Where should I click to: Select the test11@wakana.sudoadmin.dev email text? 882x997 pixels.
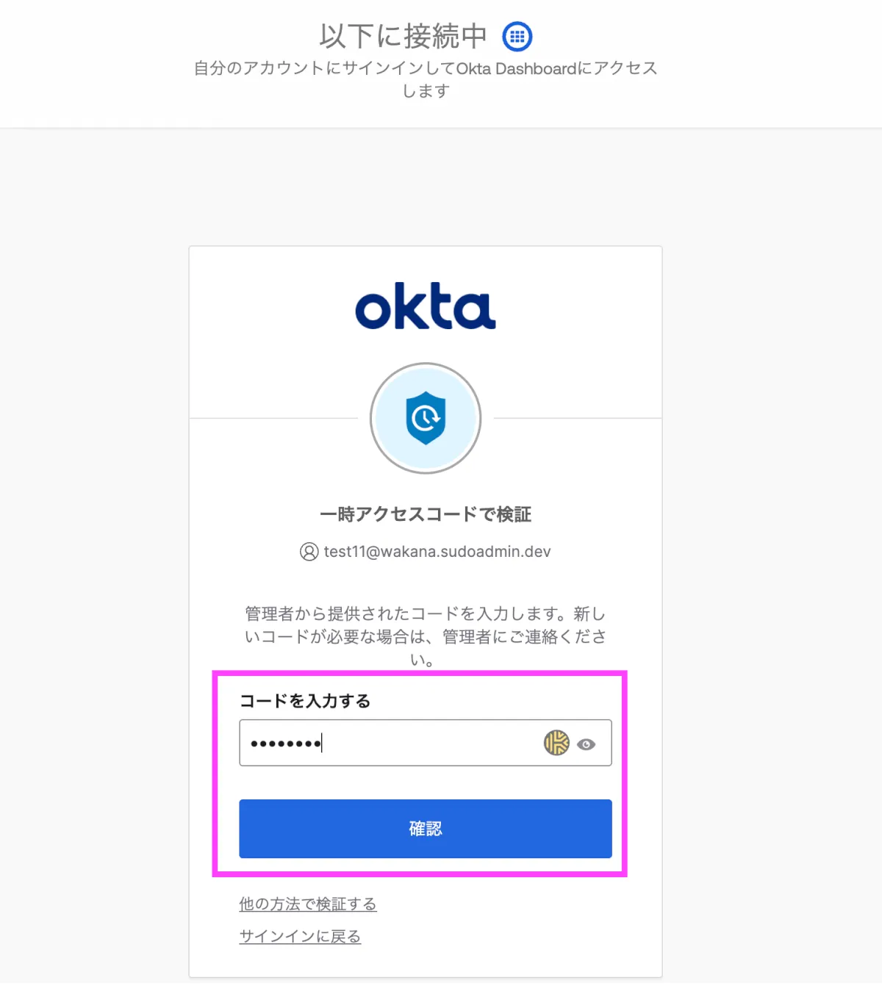point(437,552)
